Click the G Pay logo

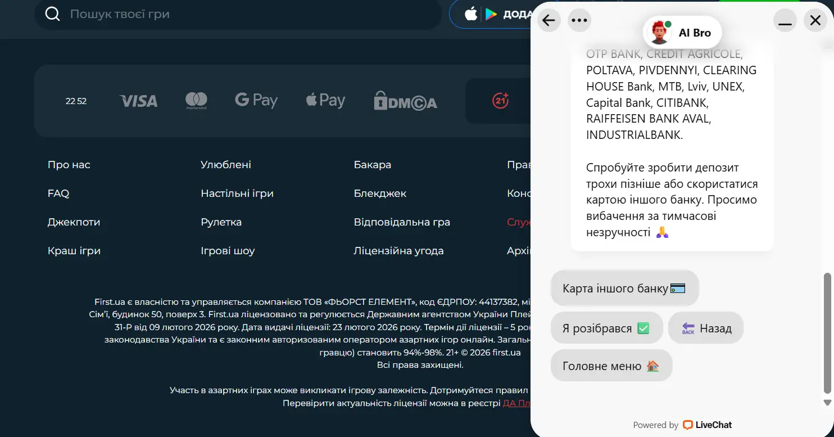point(256,101)
